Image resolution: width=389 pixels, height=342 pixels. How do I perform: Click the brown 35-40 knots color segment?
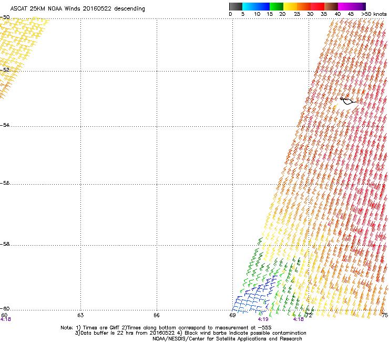(331, 6)
